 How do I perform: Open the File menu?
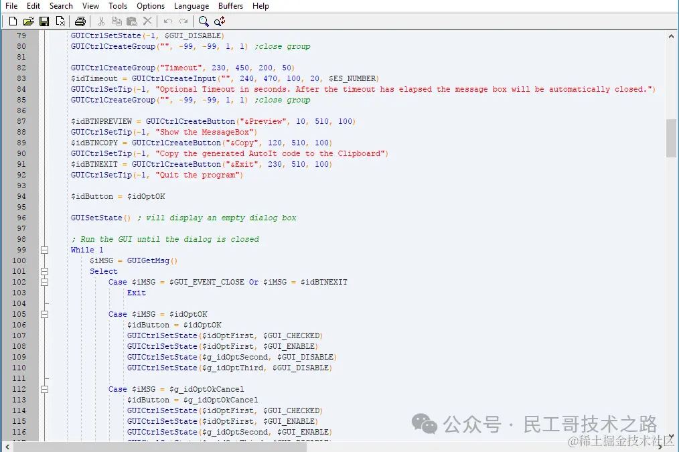pyautogui.click(x=11, y=6)
